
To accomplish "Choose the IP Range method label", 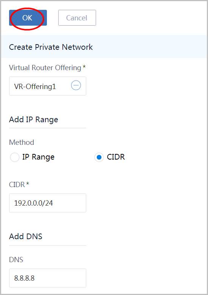I will [x=38, y=157].
